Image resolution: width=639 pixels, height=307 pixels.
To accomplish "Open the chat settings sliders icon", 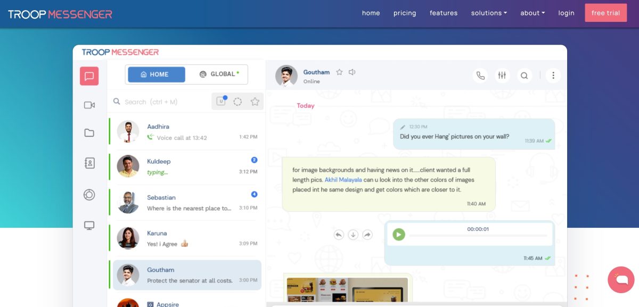I will click(502, 76).
